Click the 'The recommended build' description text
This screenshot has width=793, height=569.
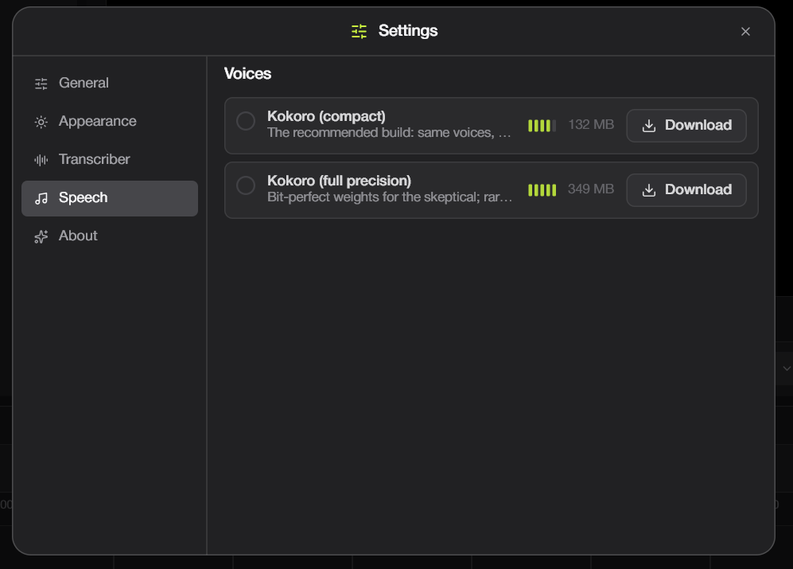(390, 133)
